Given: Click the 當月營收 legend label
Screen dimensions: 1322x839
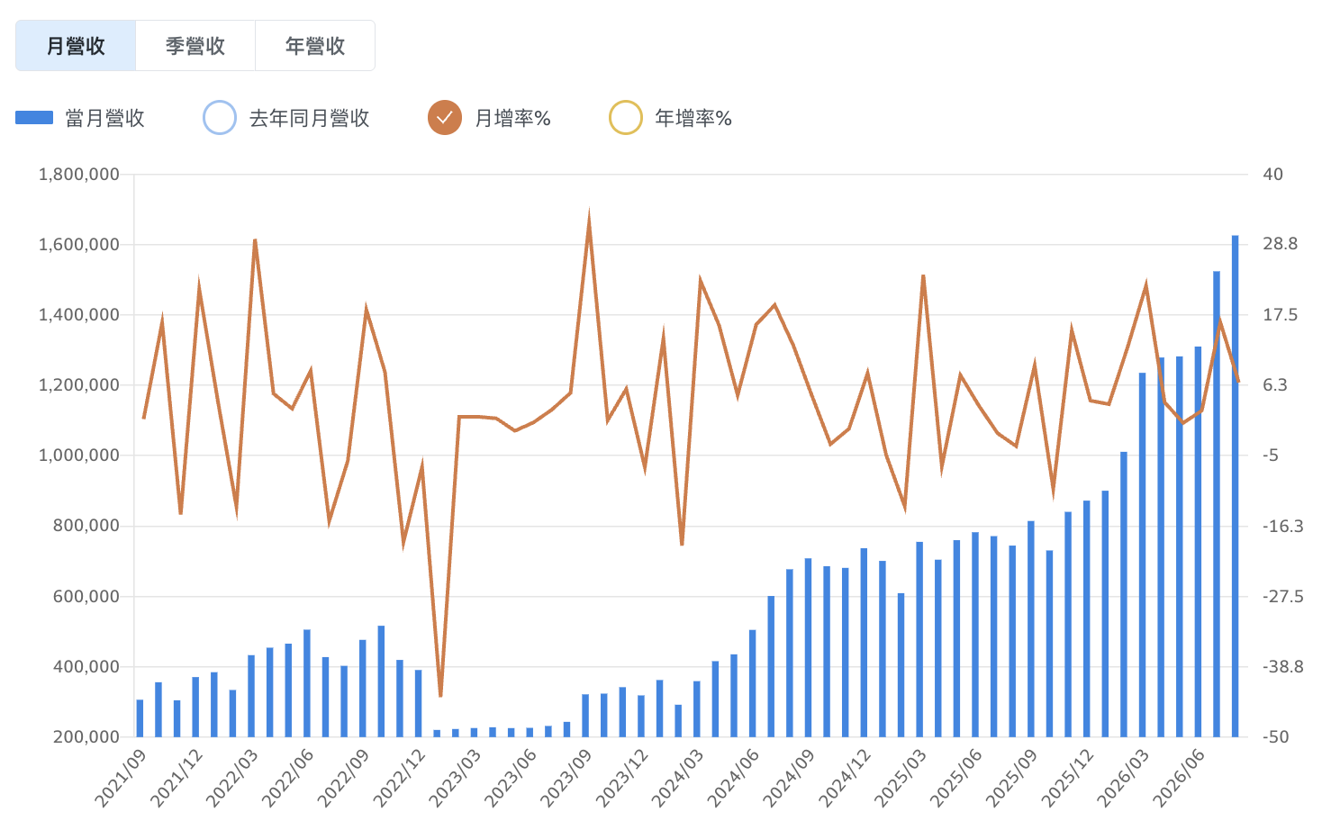Looking at the screenshot, I should [x=105, y=118].
